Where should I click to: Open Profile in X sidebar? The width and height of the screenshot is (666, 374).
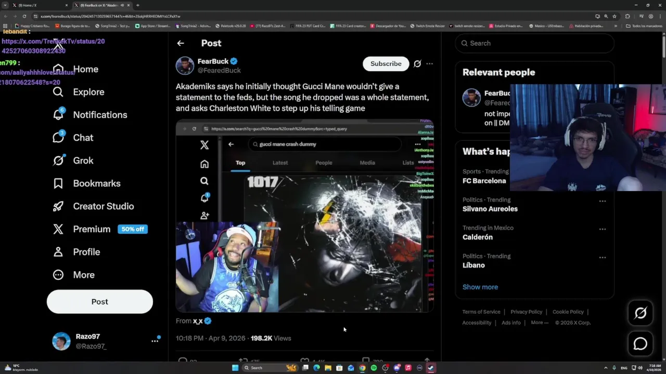point(76,252)
